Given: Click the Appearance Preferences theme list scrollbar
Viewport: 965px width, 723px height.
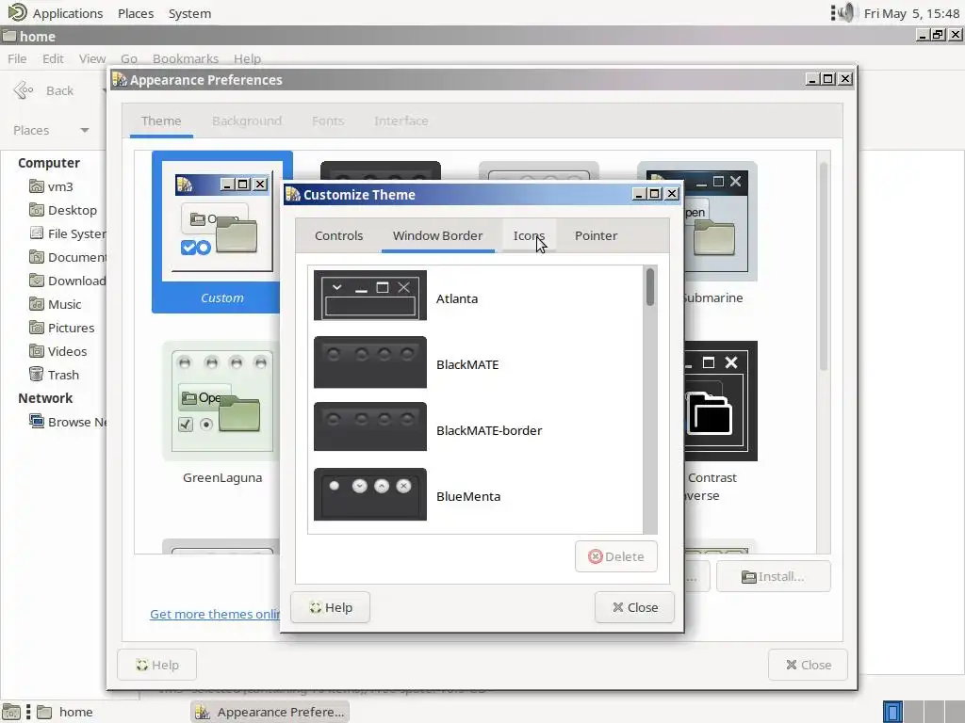Looking at the screenshot, I should click(x=824, y=267).
